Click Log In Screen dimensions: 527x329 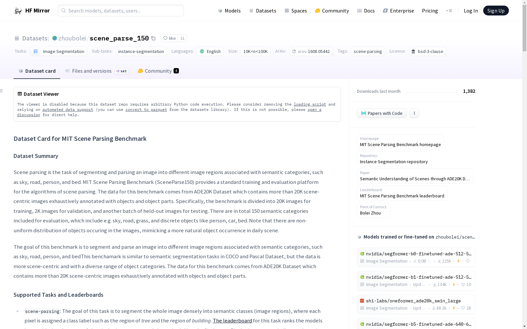pos(471,11)
